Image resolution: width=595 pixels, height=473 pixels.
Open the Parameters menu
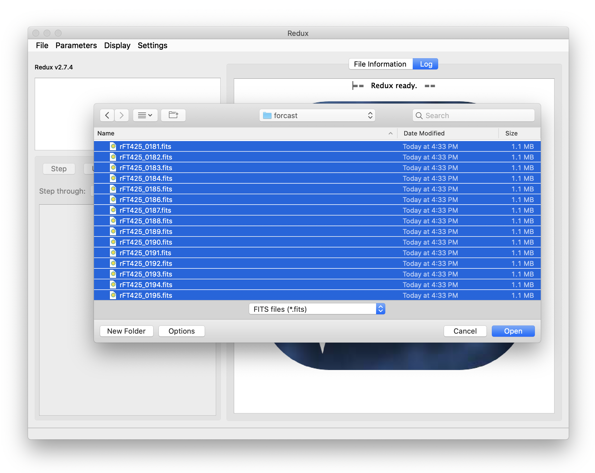(76, 45)
